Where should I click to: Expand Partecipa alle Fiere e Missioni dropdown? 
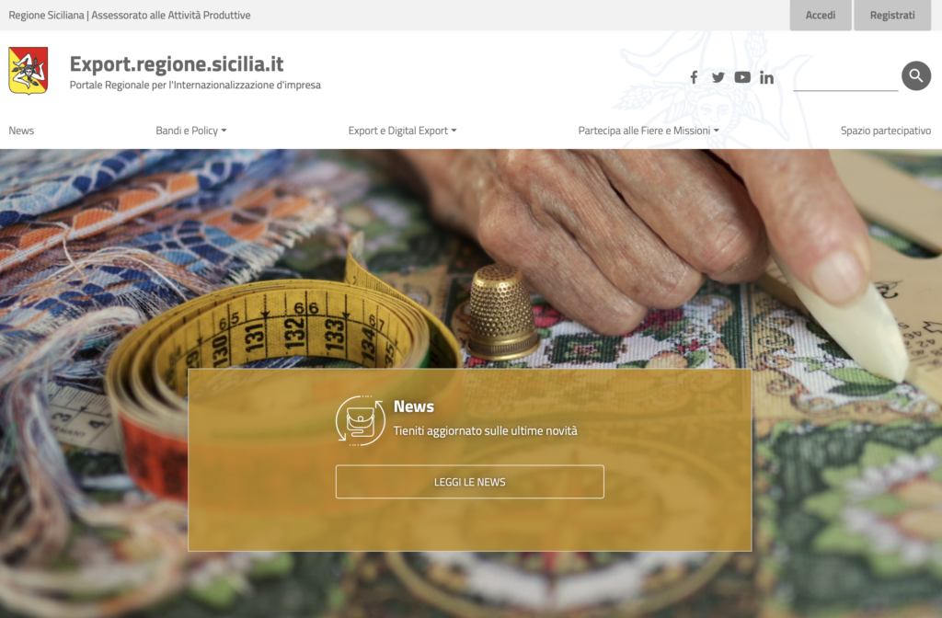point(649,131)
